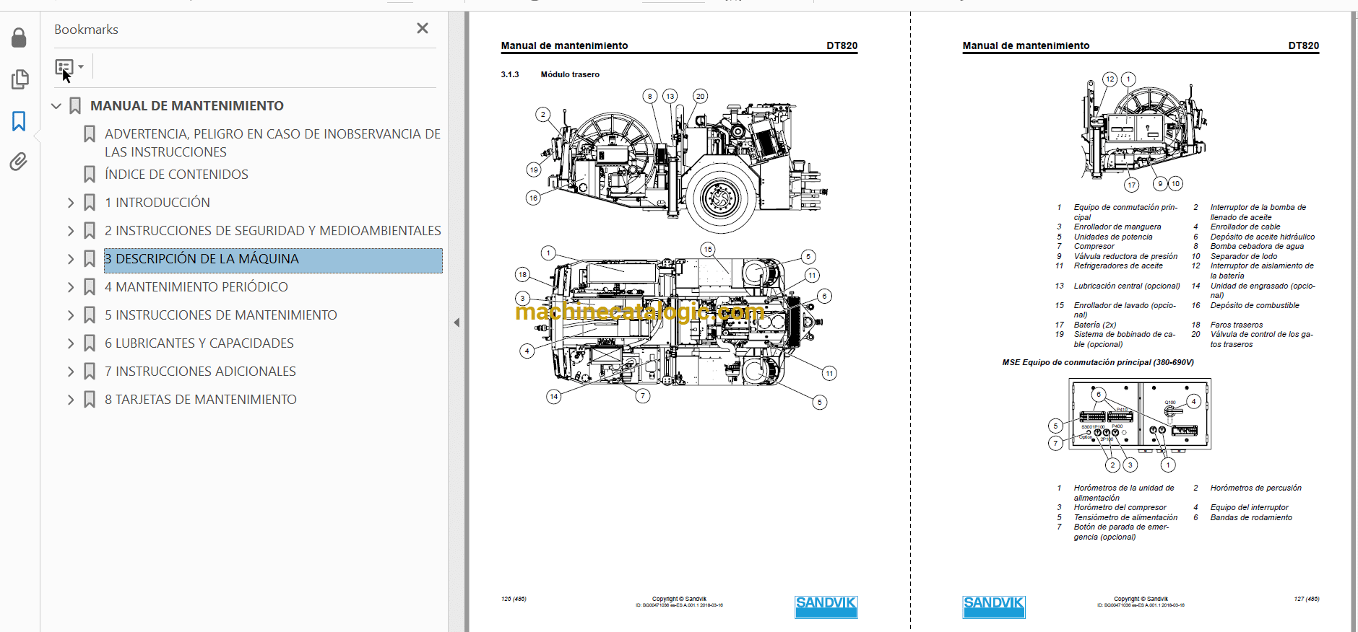
Task: Go to 4 MANTENIMIENTO PERIÓDICO bookmark
Action: pos(196,287)
